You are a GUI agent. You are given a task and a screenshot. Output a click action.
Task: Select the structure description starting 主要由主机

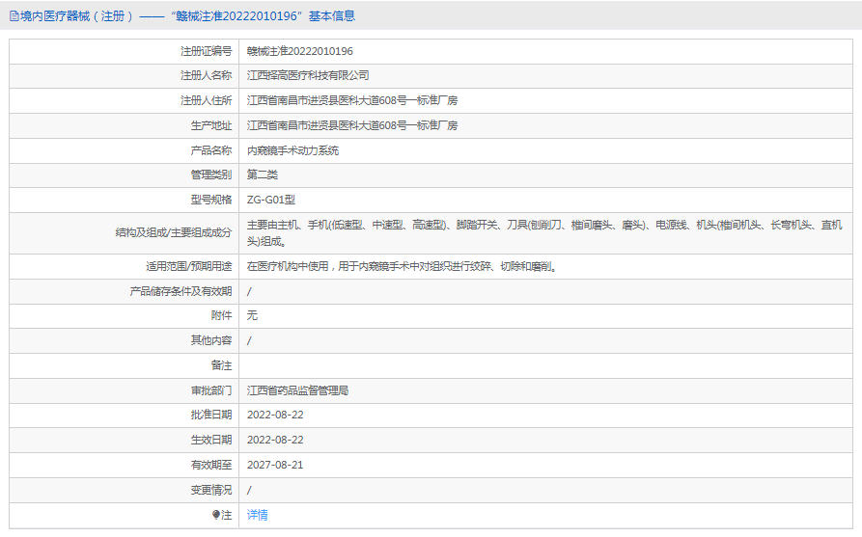pos(544,232)
